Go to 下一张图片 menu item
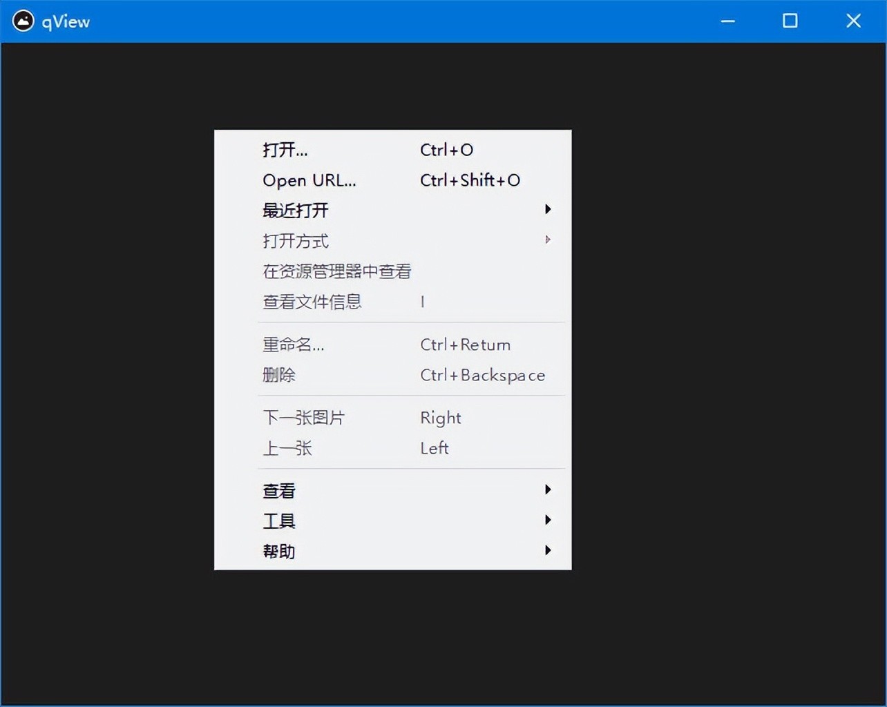Screen dimensions: 887x707 pos(392,418)
